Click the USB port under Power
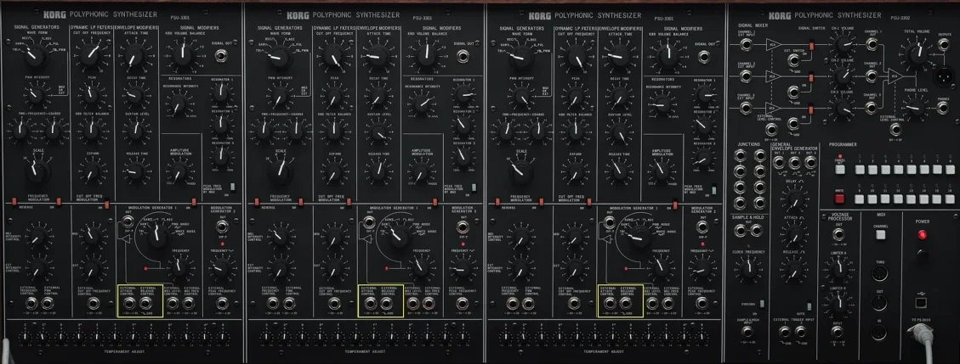Image resolution: width=960 pixels, height=364 pixels. pyautogui.click(x=921, y=302)
